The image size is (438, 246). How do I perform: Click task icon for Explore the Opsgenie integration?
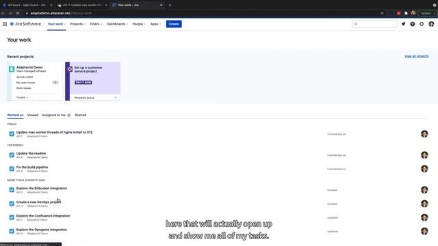(x=12, y=231)
